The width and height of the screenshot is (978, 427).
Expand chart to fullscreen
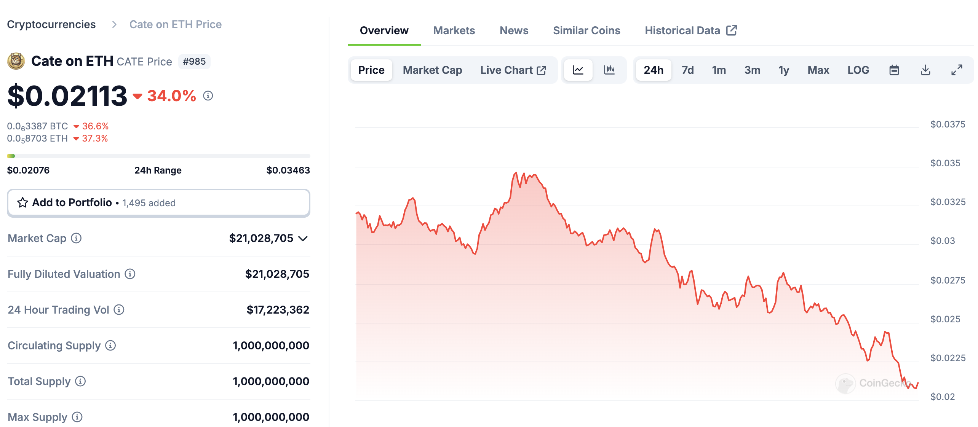coord(956,70)
